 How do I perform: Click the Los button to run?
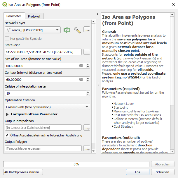(x=137, y=172)
